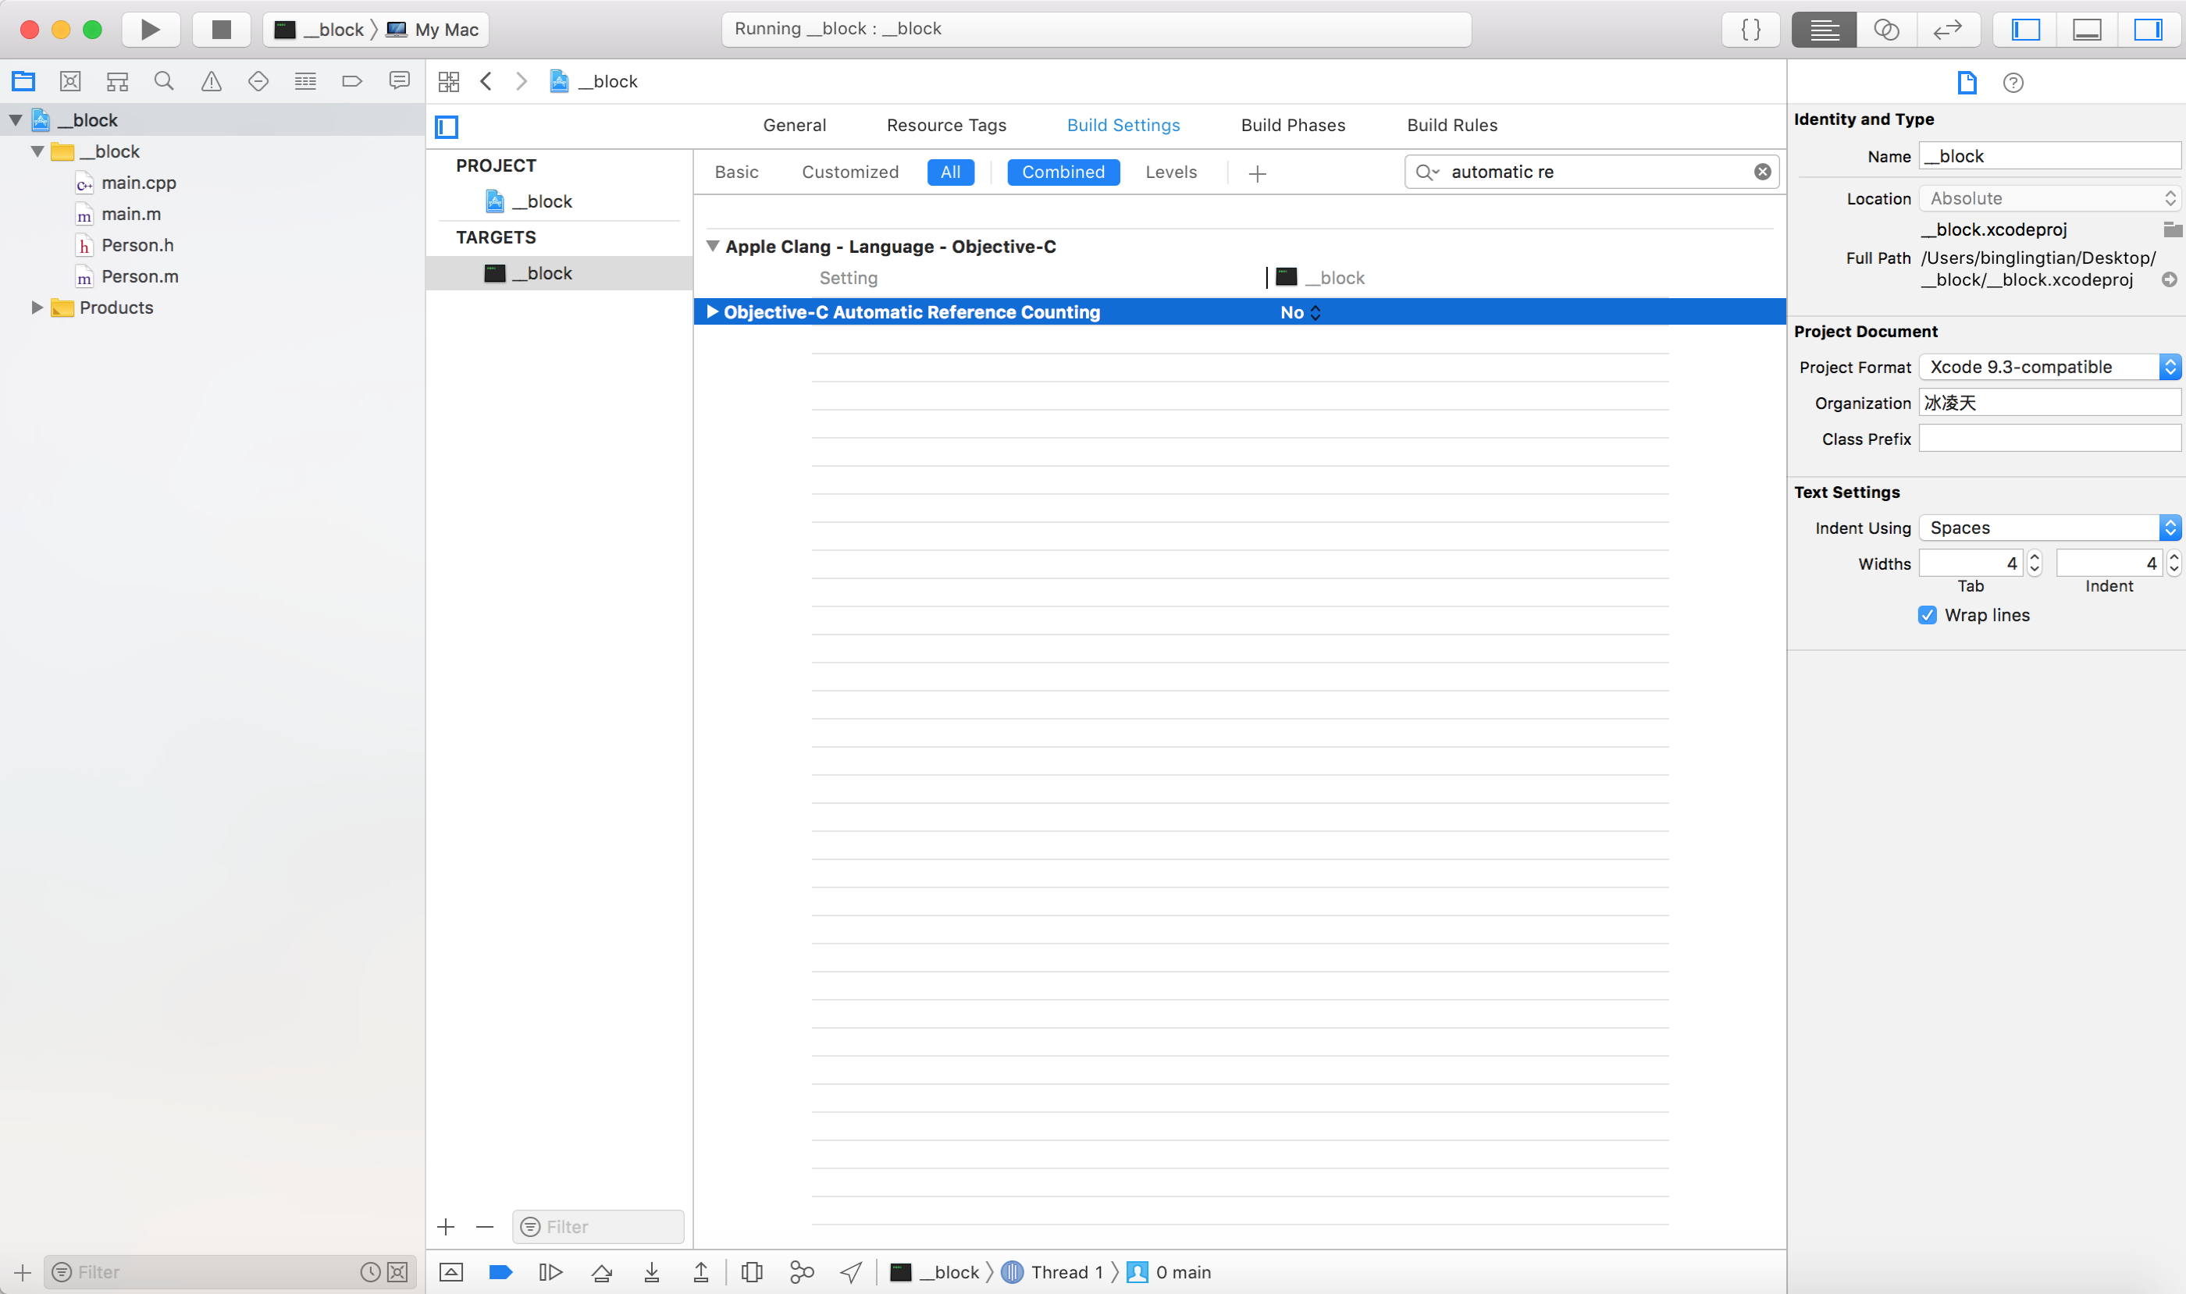Expand Objective-C Automatic Reference Counting row
2186x1294 pixels.
tap(713, 312)
